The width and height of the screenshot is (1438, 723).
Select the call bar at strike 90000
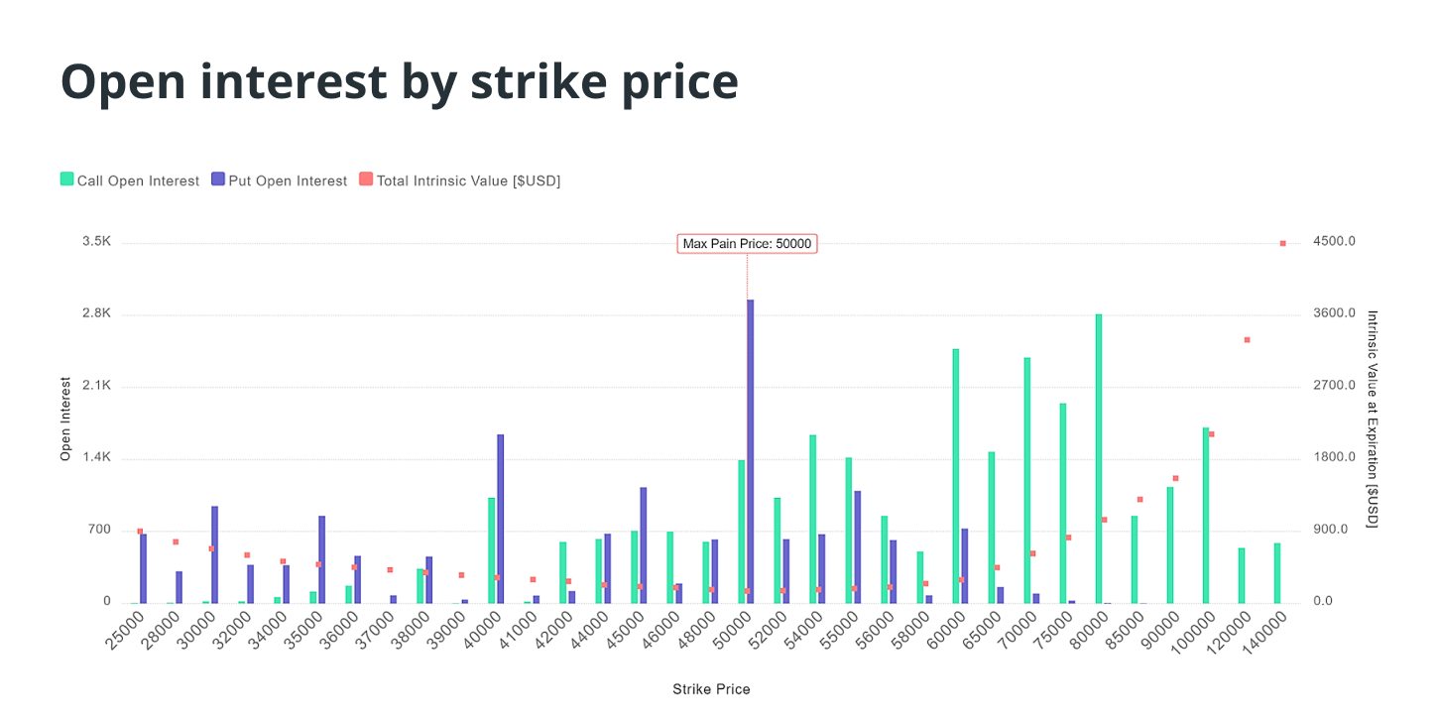pyautogui.click(x=1170, y=544)
